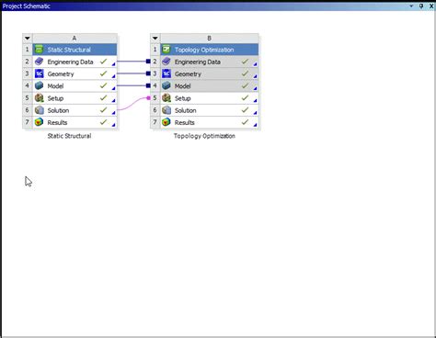
Task: Click the checkmark status of B5 Setup
Action: (245, 97)
